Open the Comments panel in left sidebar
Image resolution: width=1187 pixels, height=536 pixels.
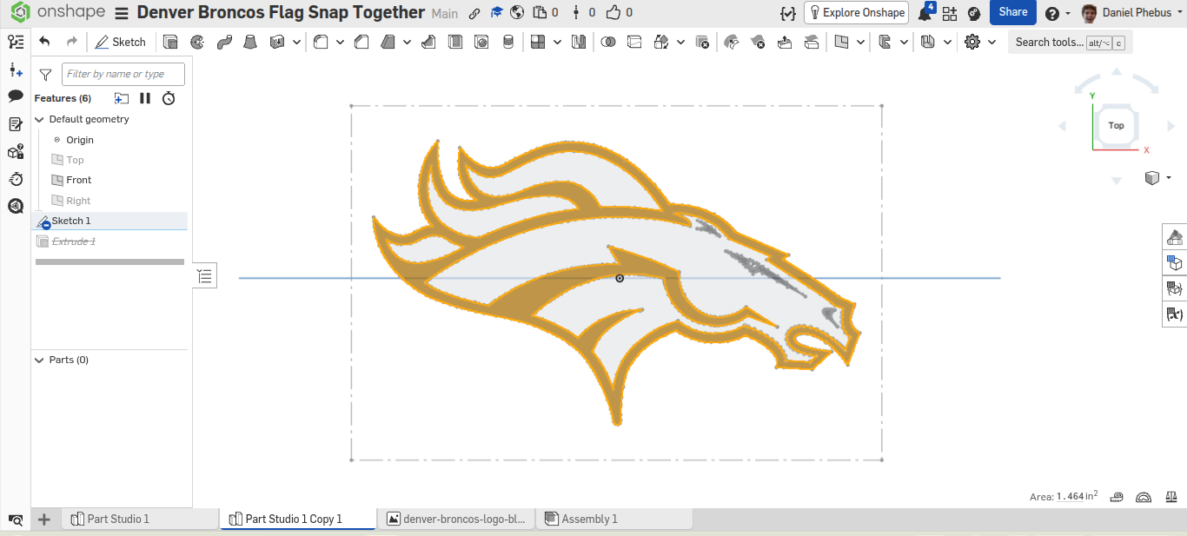click(x=16, y=96)
